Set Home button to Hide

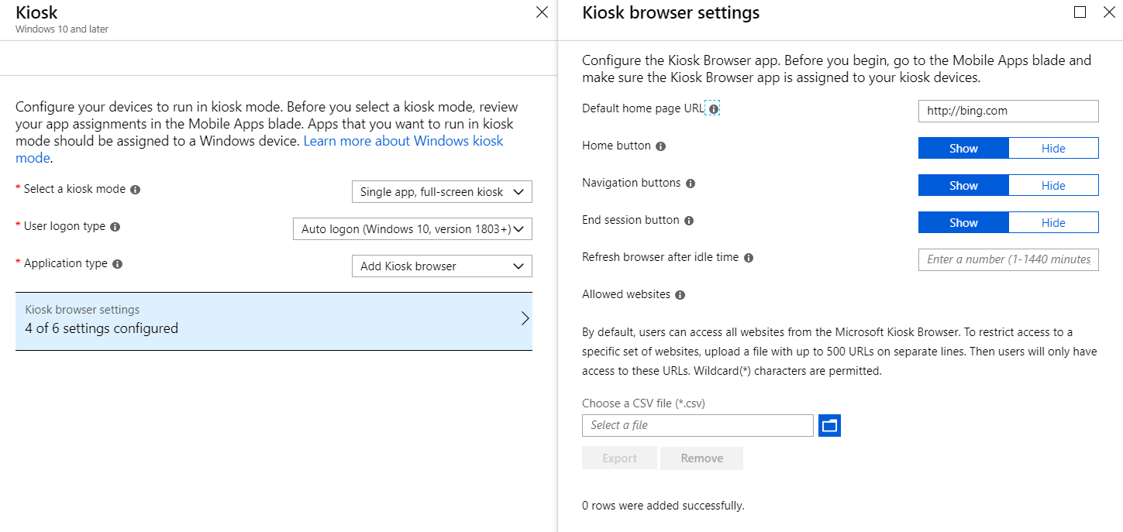pyautogui.click(x=1052, y=148)
